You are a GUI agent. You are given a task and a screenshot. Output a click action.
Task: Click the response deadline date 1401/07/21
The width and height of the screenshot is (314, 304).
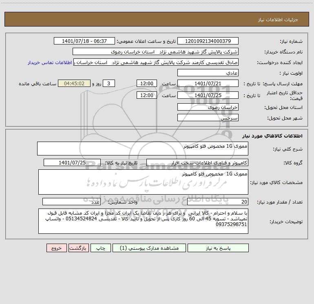click(208, 83)
